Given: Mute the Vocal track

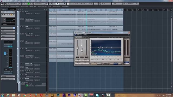Looking at the screenshot, I should (21, 12).
